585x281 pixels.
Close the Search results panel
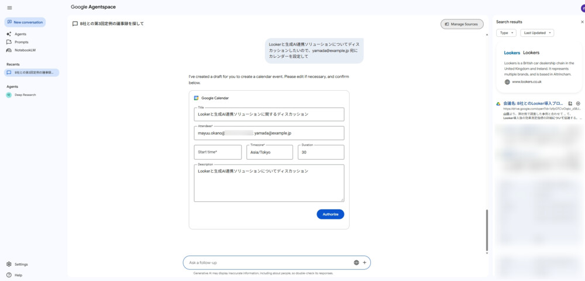pos(583,22)
